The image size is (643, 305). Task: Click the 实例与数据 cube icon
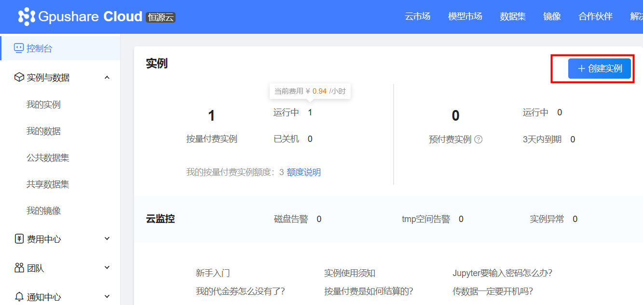(x=19, y=77)
